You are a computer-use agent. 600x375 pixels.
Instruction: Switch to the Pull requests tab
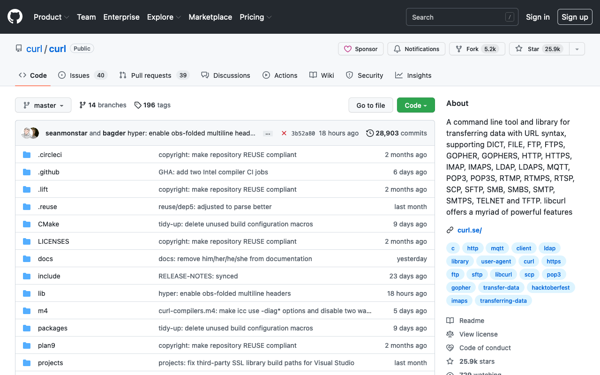point(154,75)
